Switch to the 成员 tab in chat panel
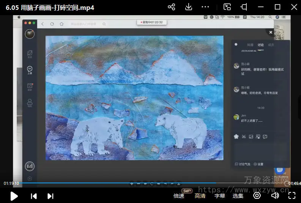Image resolution: width=301 pixels, height=203 pixels. tap(271, 45)
